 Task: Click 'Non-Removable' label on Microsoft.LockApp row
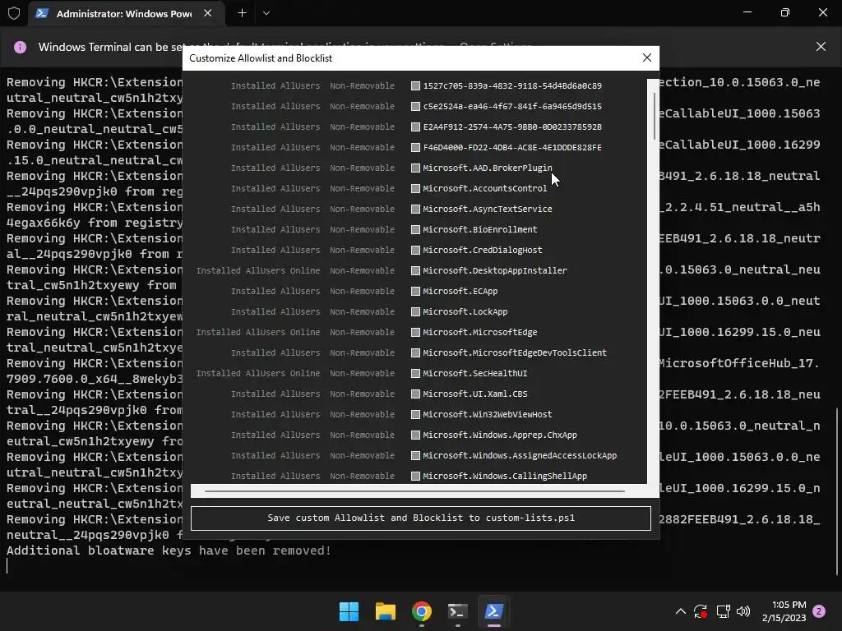point(362,311)
